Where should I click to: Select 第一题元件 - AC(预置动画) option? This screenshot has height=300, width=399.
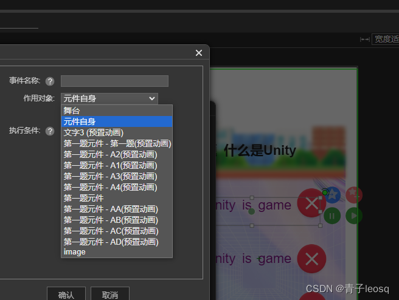tap(117, 231)
